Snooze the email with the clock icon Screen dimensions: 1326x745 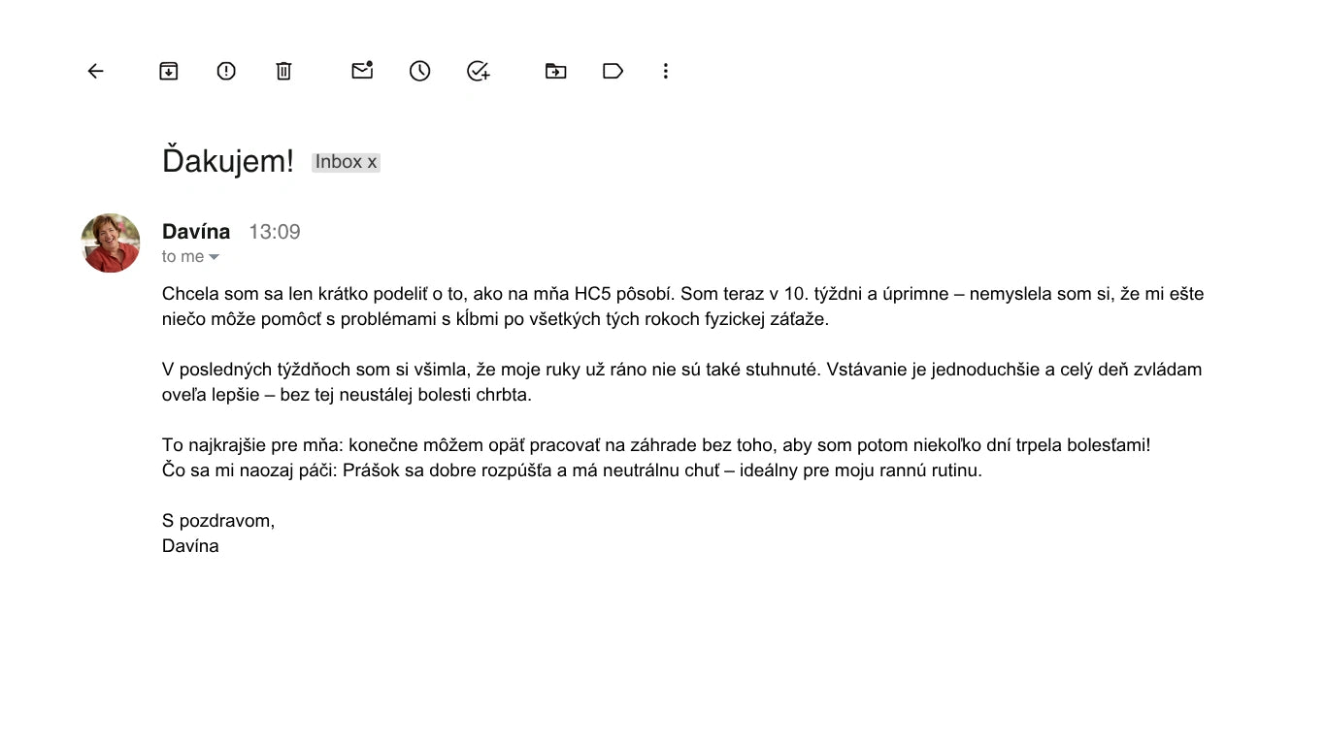(x=419, y=71)
